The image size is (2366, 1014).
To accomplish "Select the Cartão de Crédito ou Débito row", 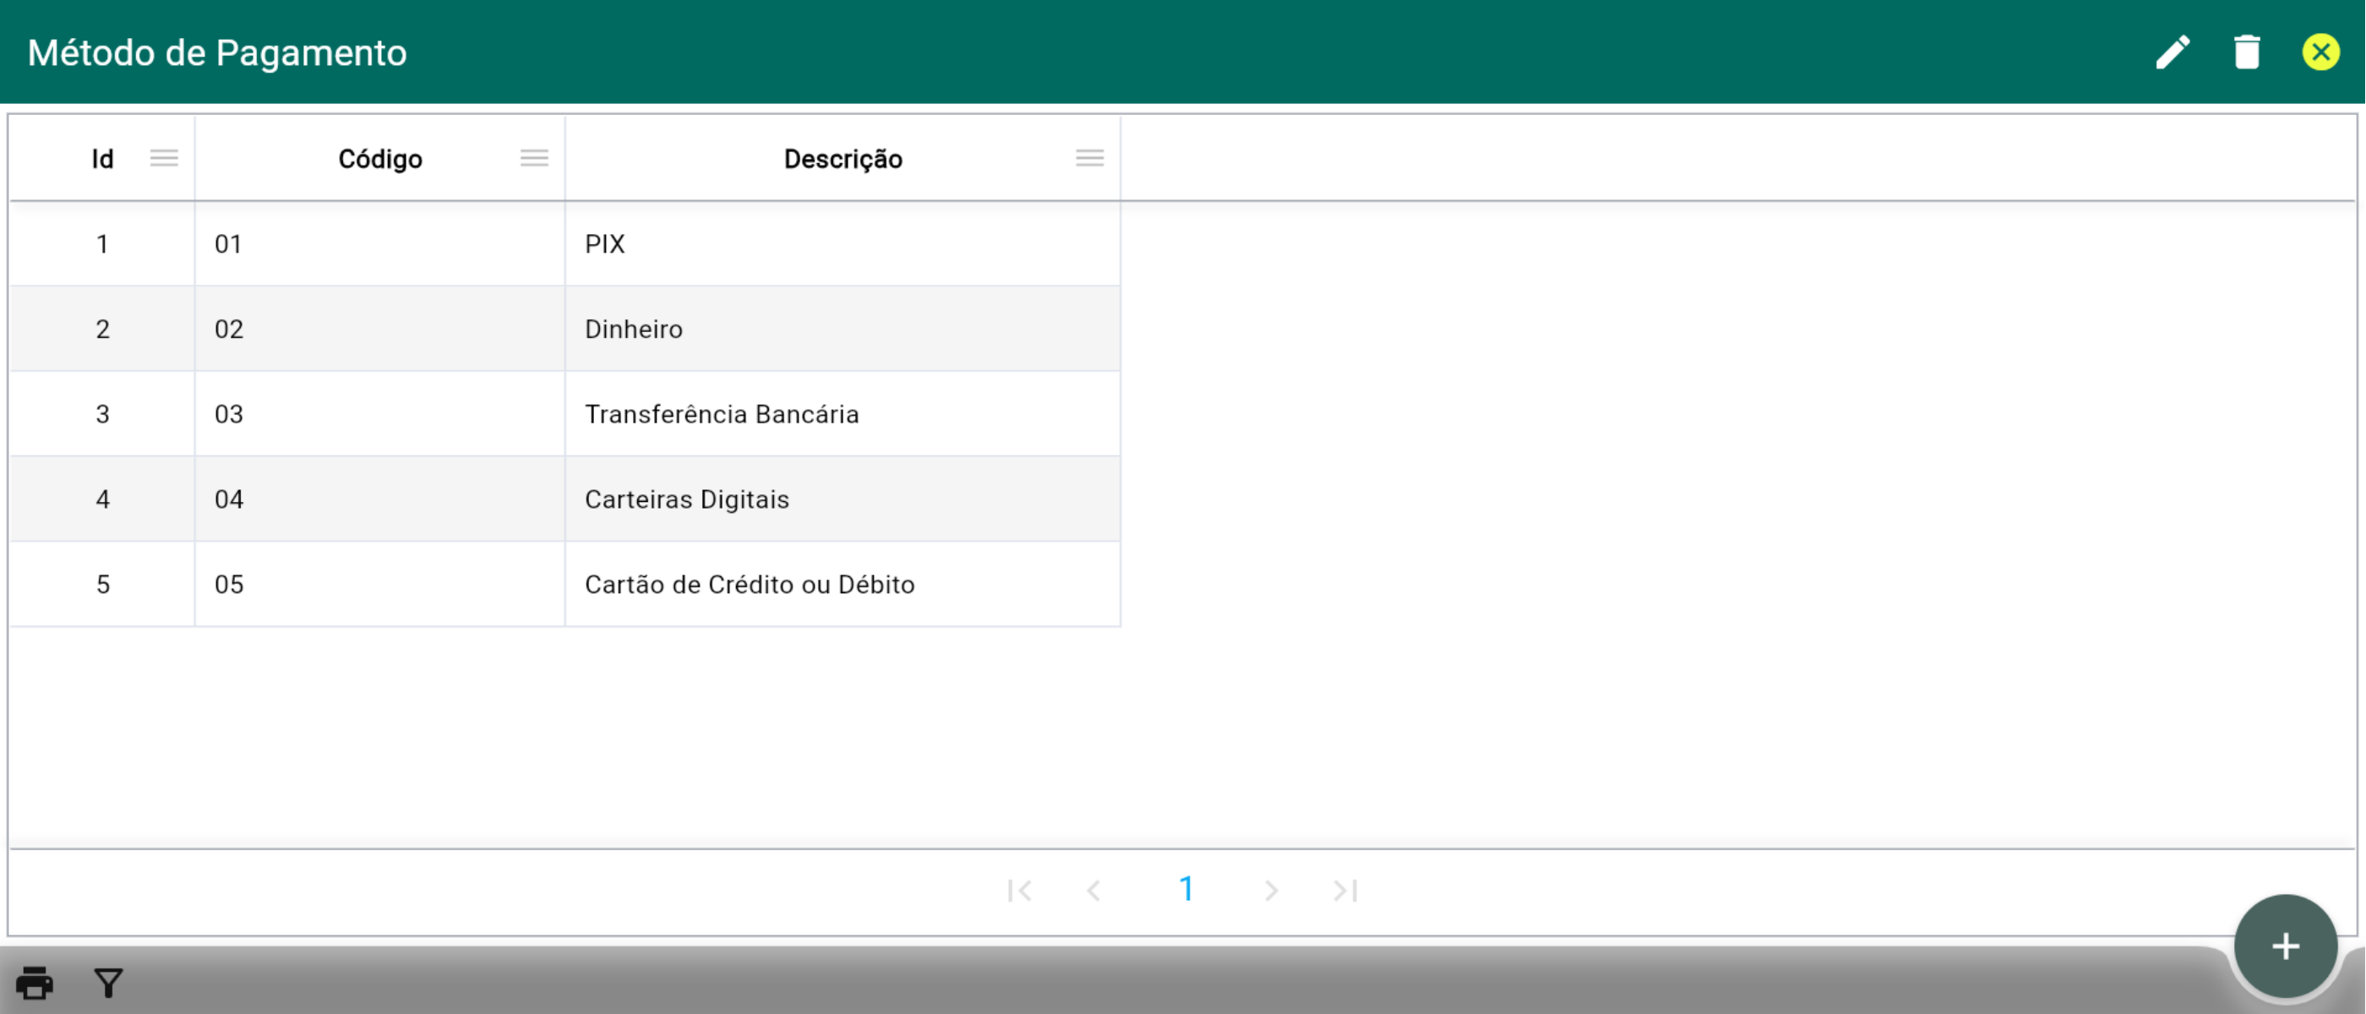I will click(749, 584).
